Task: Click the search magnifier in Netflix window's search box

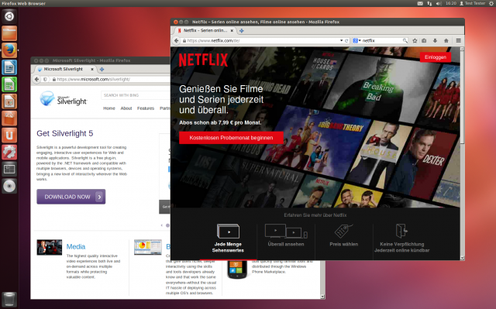Action: 405,40
